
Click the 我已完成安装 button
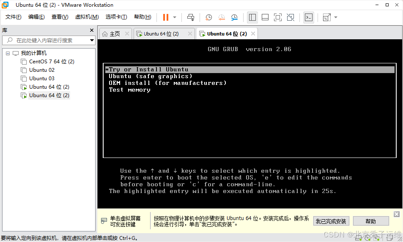[x=331, y=221]
